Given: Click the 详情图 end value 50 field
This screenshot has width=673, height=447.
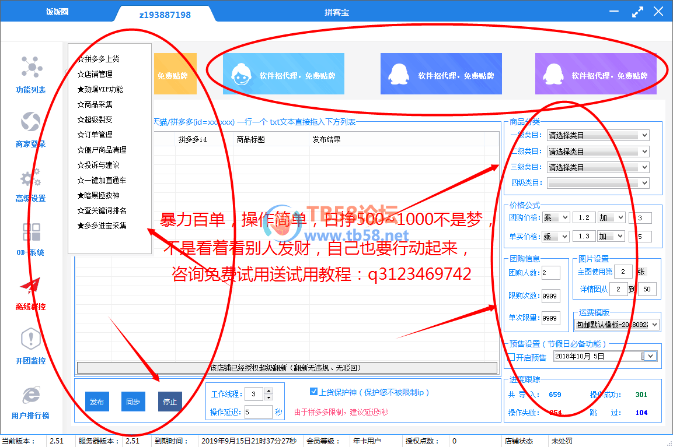Looking at the screenshot, I should [647, 289].
